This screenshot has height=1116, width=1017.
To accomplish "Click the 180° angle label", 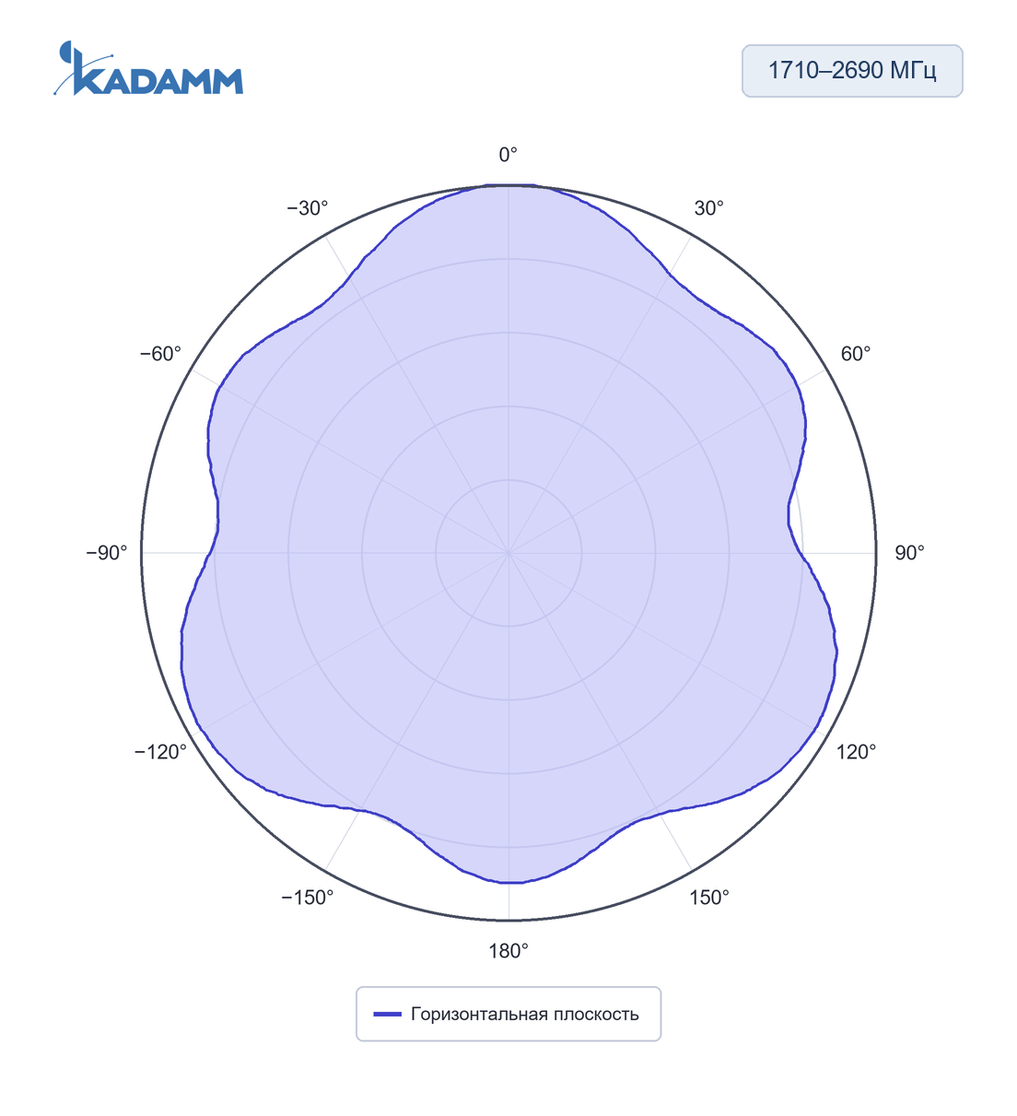I will (x=508, y=951).
